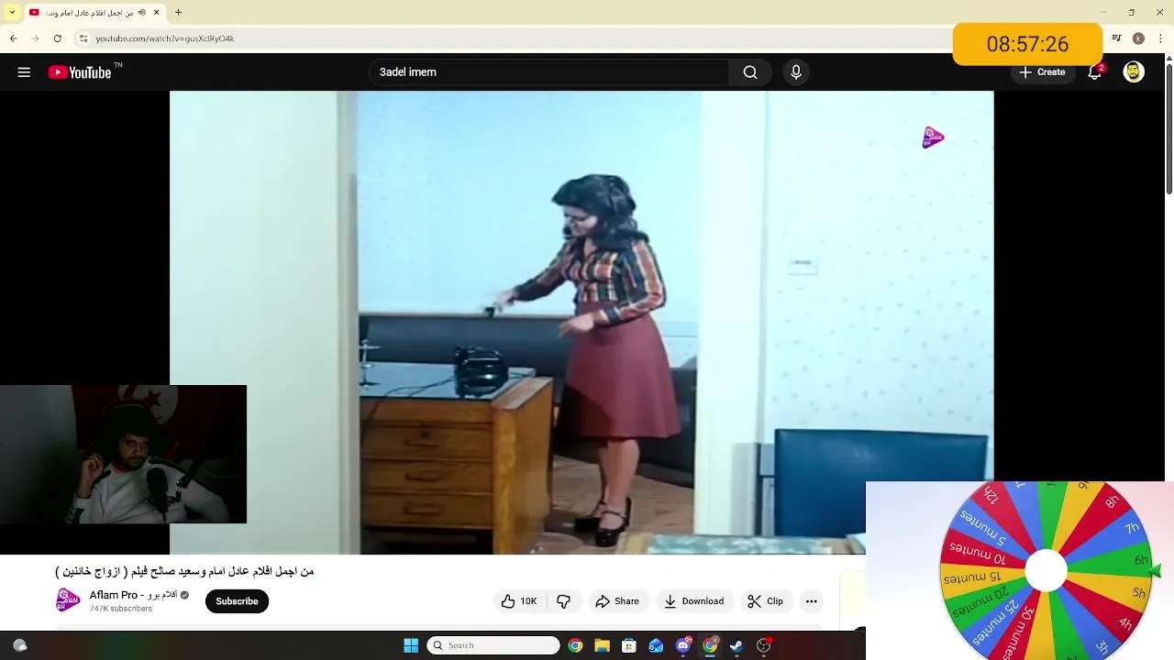Screen dimensions: 1174x660
Task: Open the Aflam Pro channel avatar
Action: 68,601
